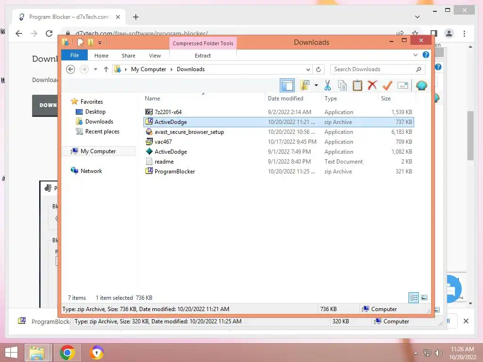
Task: Click the Classic Shell settings shell icon
Action: [x=421, y=85]
